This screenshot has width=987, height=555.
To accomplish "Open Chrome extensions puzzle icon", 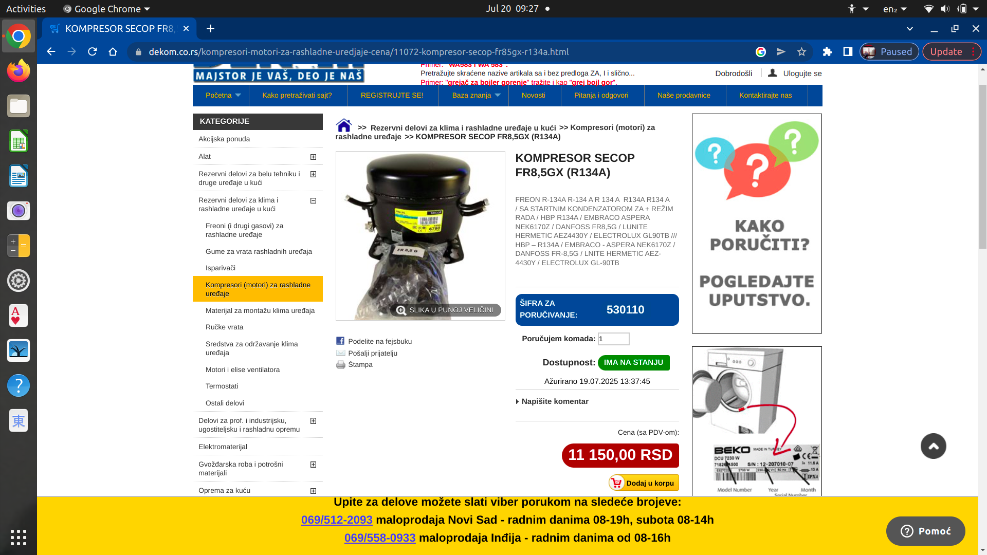I will pos(827,52).
